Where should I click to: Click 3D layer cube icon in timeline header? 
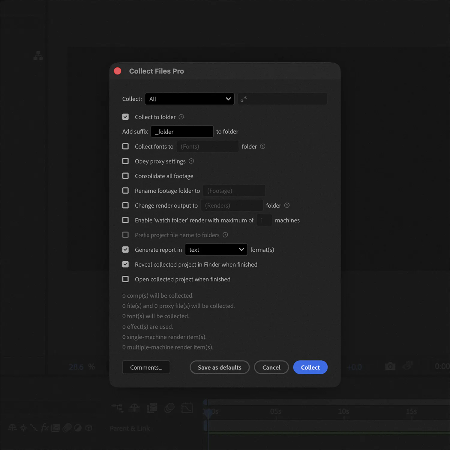(89, 428)
